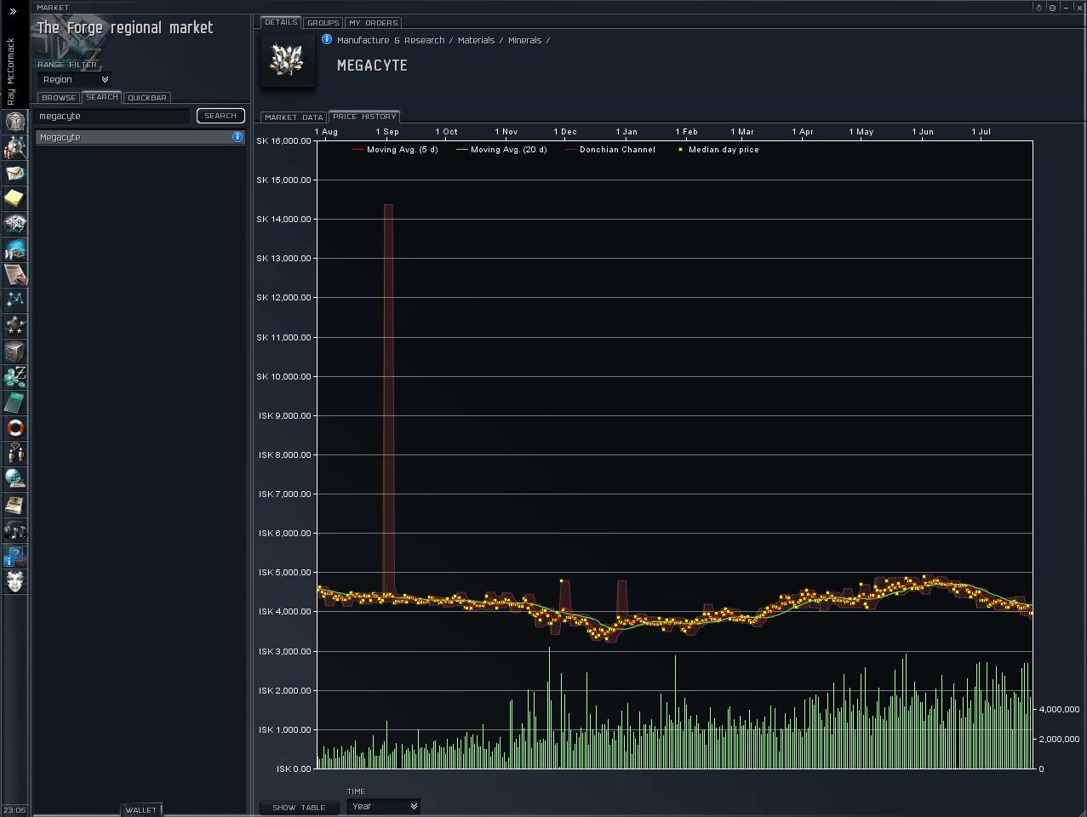
Task: Select the Price History tab
Action: [364, 117]
